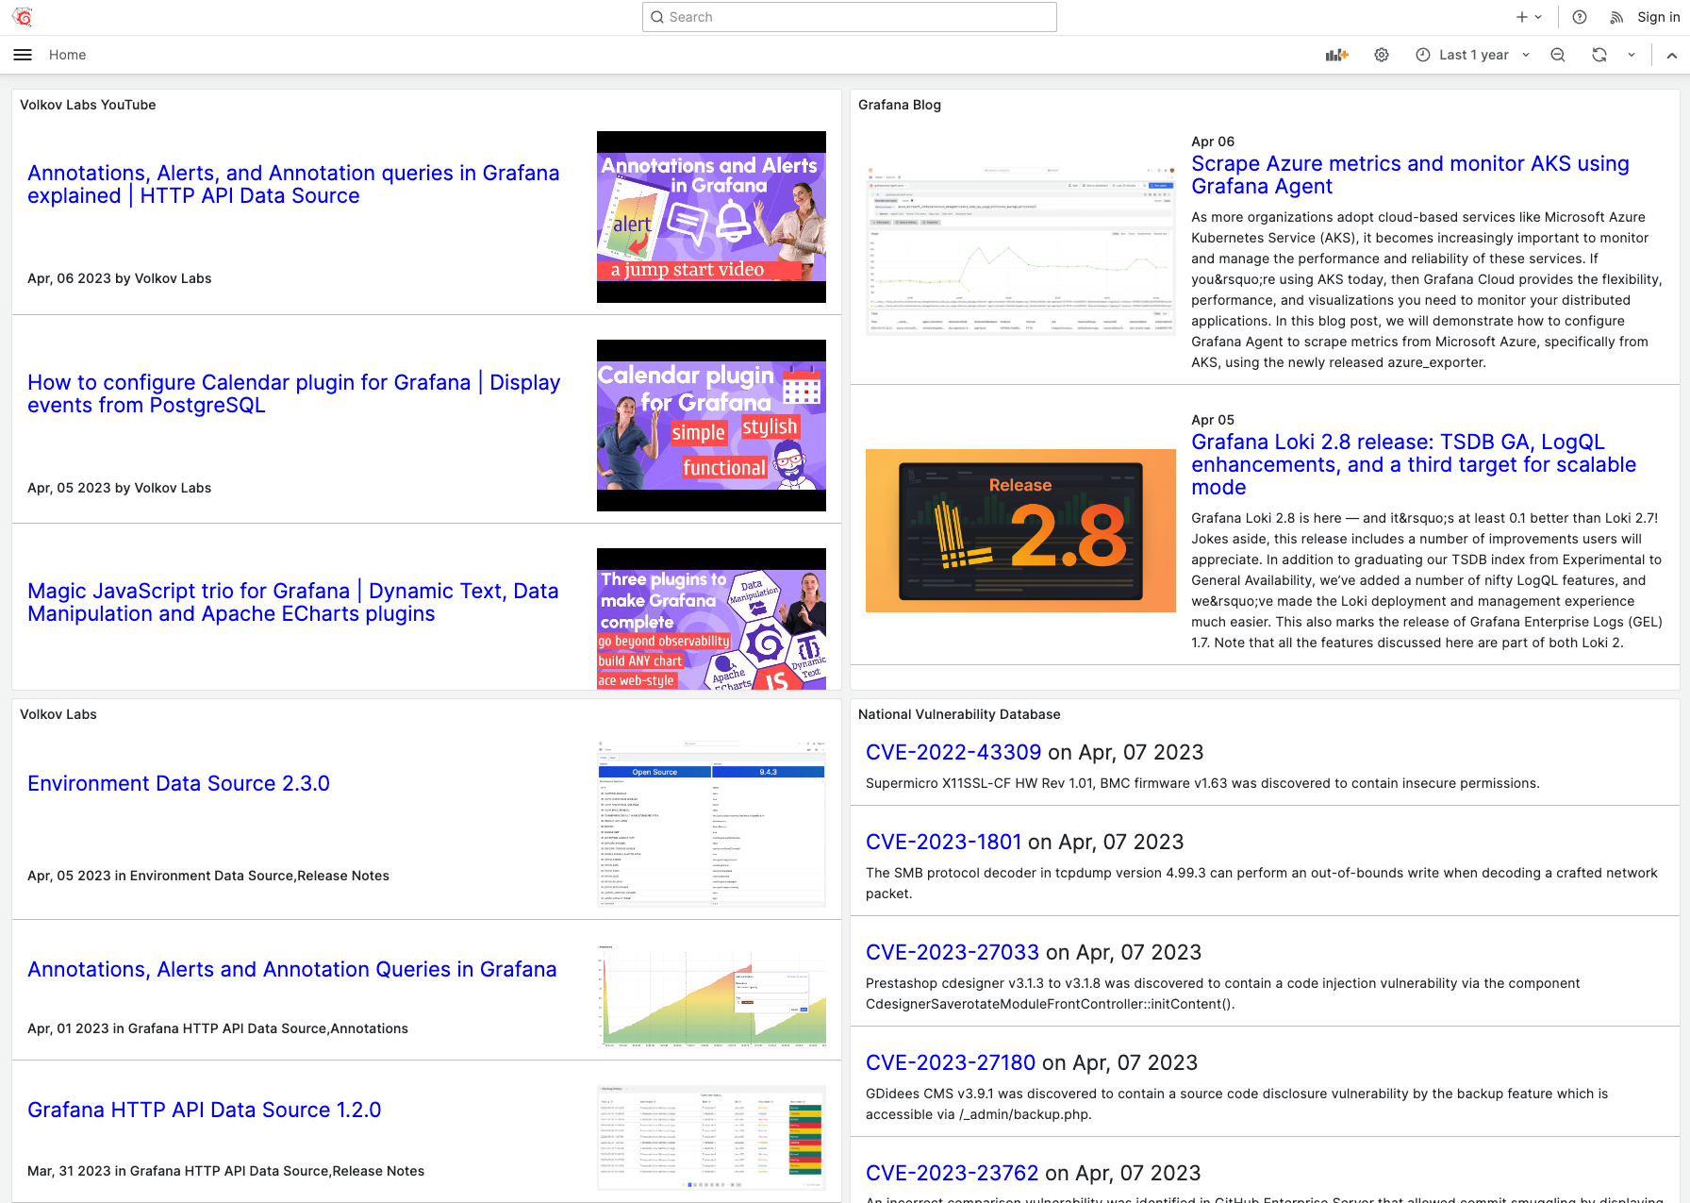Viewport: 1690px width, 1203px height.
Task: Click the HTTP API Data Source table thumbnail
Action: [711, 1137]
